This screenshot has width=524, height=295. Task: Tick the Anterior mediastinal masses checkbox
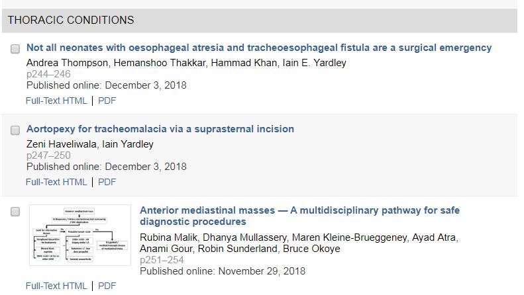(x=15, y=212)
